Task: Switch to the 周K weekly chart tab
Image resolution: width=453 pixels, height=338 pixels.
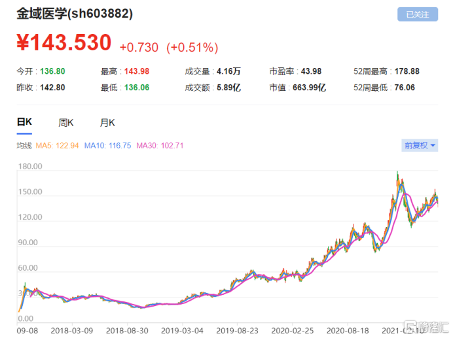Action: [x=66, y=123]
